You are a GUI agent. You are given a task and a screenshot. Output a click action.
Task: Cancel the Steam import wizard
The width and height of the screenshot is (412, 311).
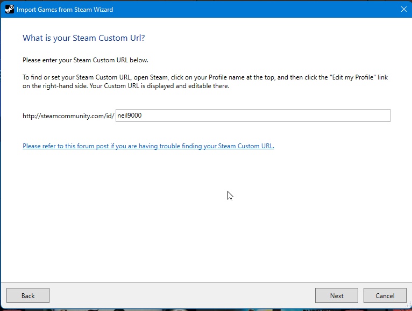click(385, 295)
